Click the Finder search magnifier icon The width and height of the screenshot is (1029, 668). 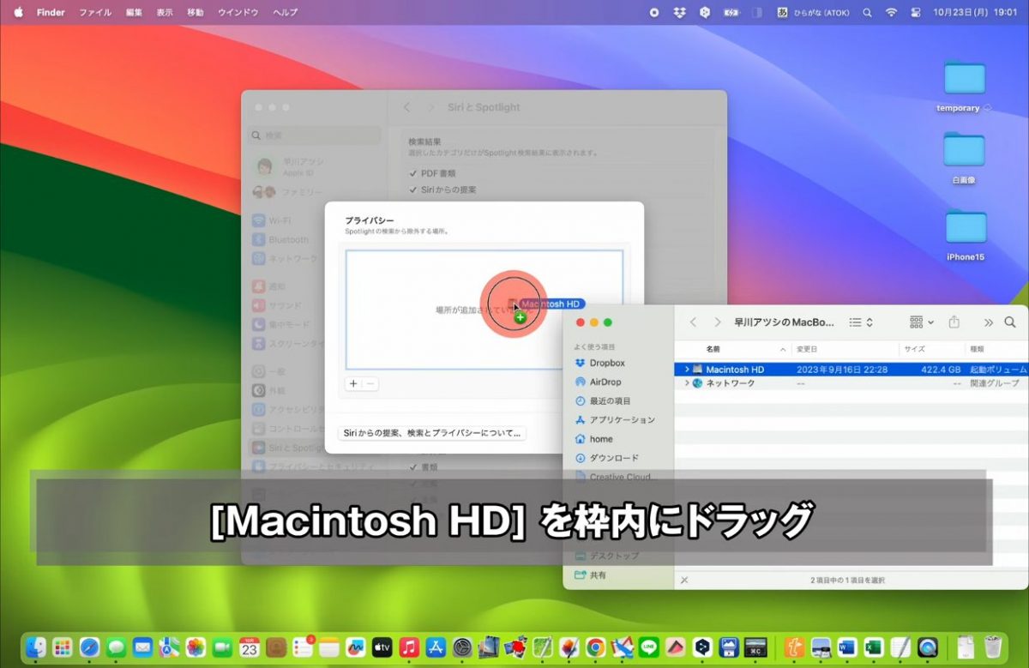[x=1010, y=322]
